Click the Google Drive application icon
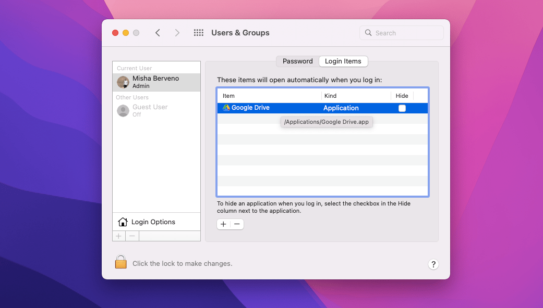This screenshot has height=308, width=543. click(x=225, y=108)
